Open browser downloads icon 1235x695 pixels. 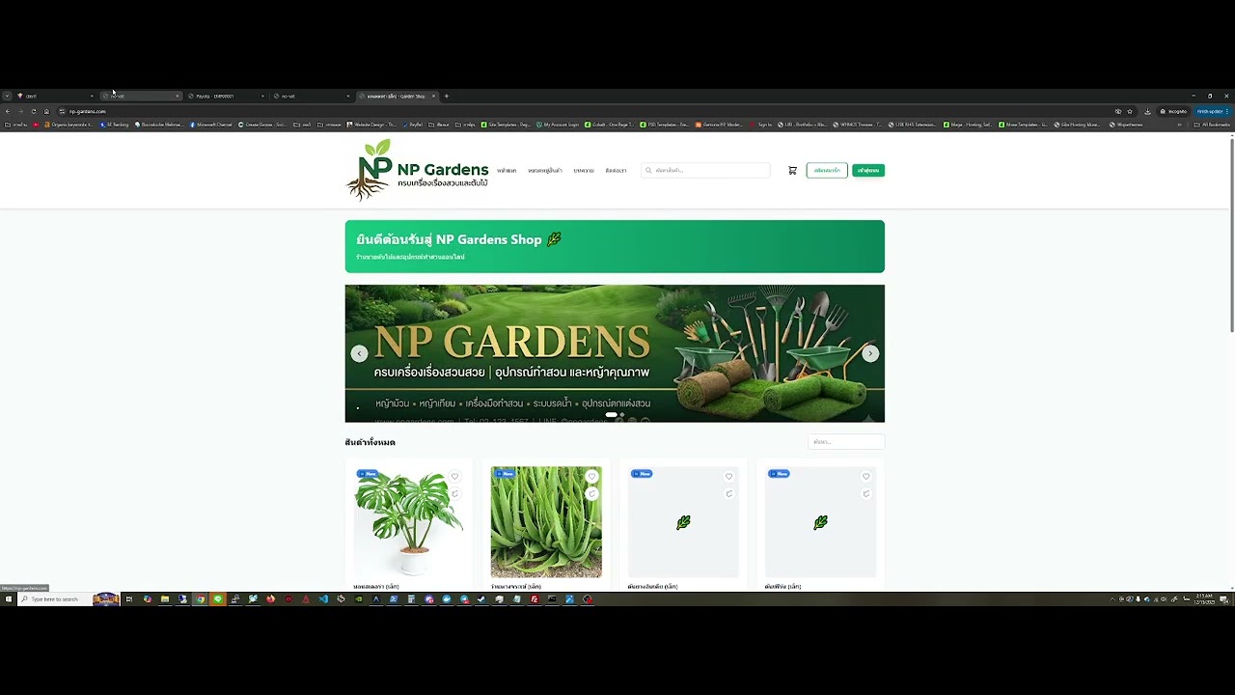coord(1147,111)
